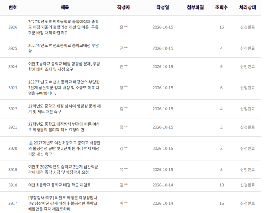The height and width of the screenshot is (213, 274).
Task: Click 신청완료 status in row 3920
Action: 247,149
